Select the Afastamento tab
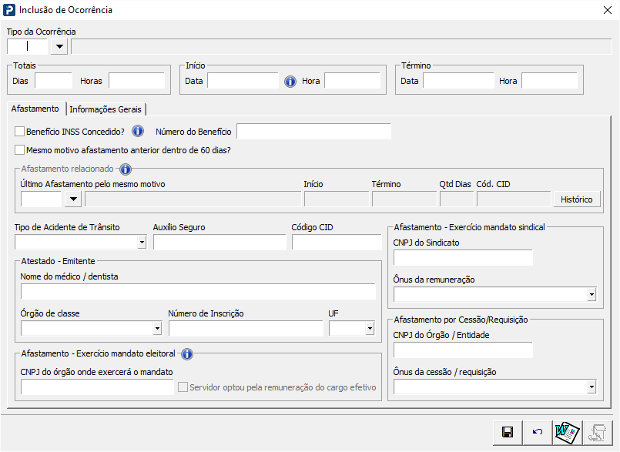 click(35, 109)
